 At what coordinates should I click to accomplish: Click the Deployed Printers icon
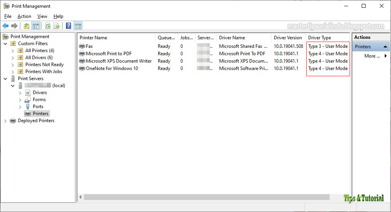pos(13,121)
